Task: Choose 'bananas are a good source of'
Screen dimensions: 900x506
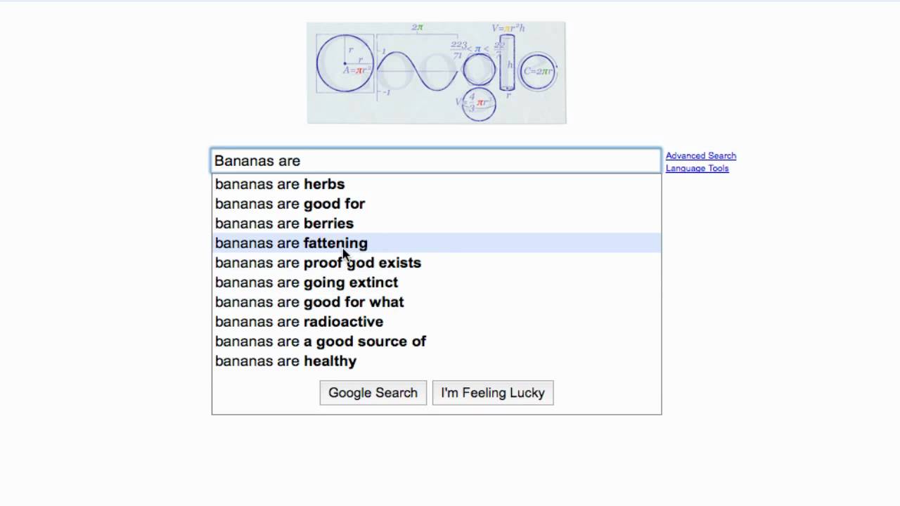Action: pyautogui.click(x=321, y=342)
